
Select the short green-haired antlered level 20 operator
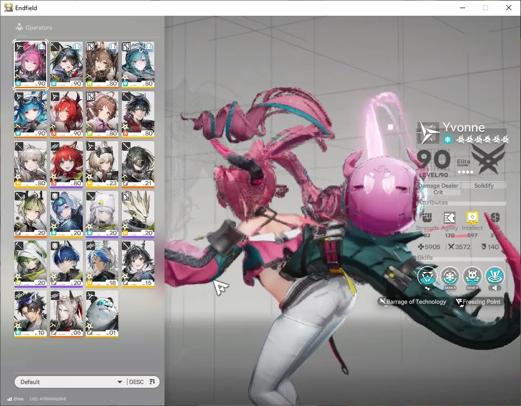[x=30, y=214]
